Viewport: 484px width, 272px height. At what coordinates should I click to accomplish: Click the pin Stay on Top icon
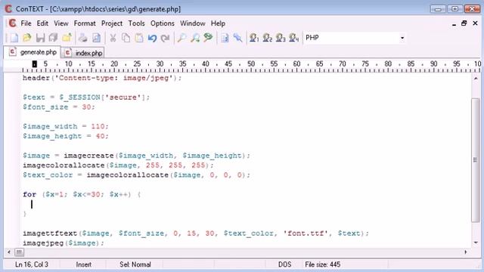click(237, 38)
